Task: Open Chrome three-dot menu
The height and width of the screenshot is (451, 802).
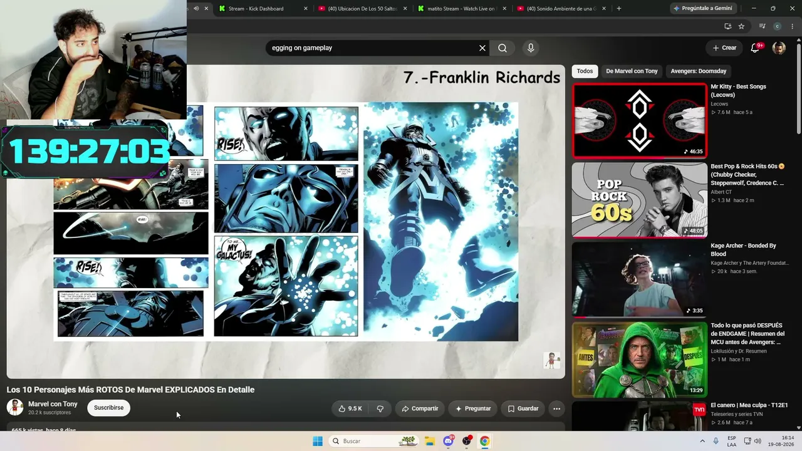Action: tap(793, 26)
